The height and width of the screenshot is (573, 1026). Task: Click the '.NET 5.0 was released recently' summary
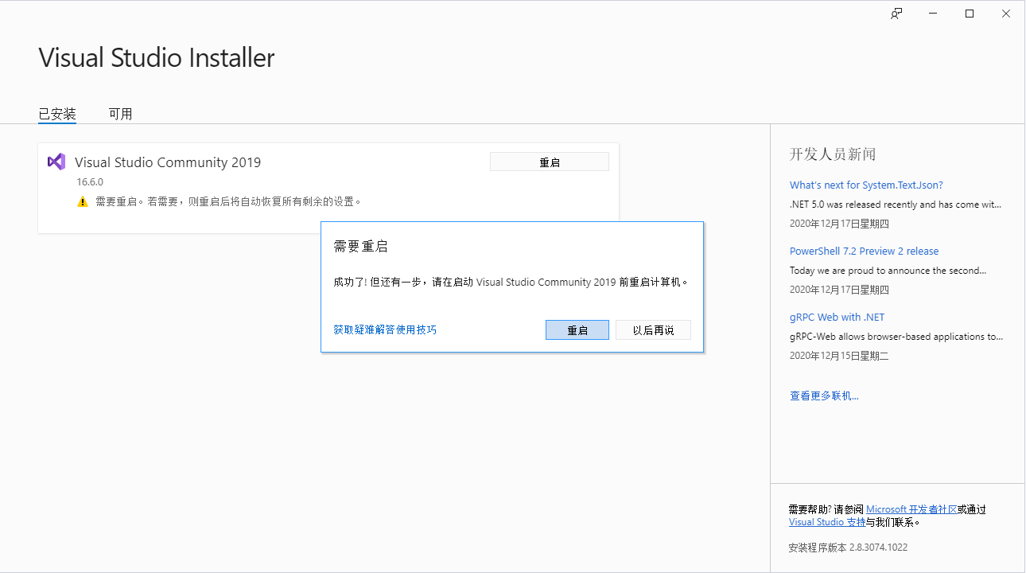tap(896, 204)
